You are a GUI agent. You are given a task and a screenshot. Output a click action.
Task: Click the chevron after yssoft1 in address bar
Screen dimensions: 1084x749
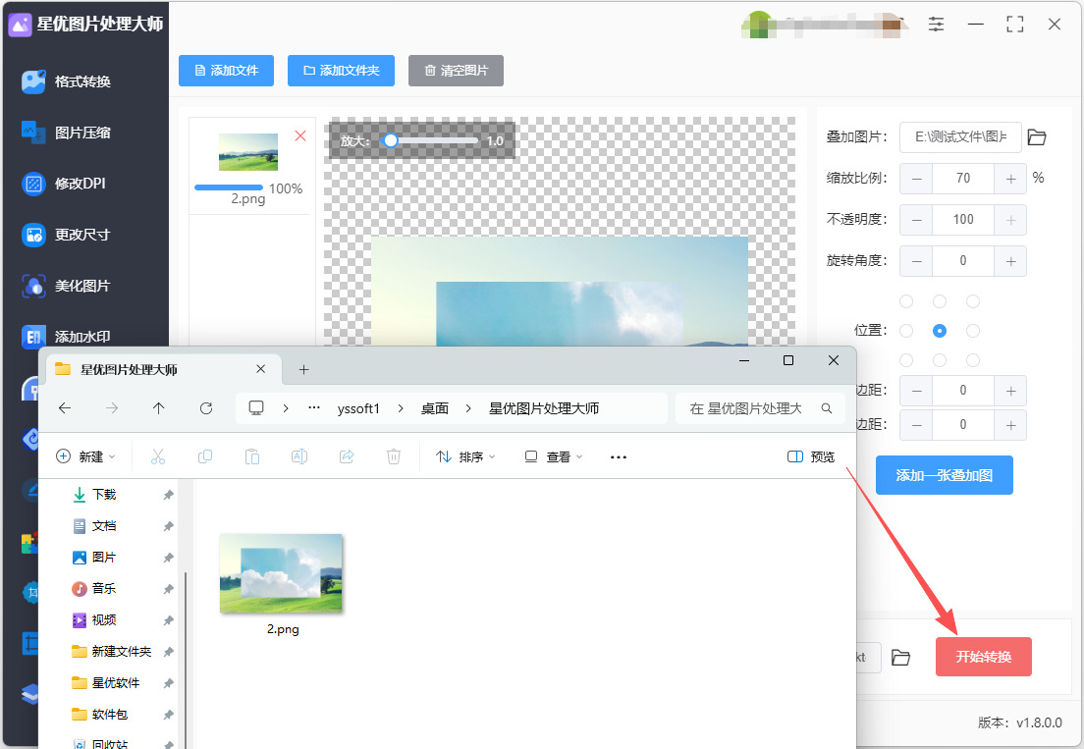pyautogui.click(x=401, y=408)
